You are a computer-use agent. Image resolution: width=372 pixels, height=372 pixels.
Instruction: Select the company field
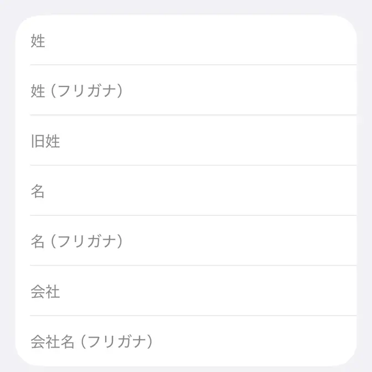tap(188, 291)
